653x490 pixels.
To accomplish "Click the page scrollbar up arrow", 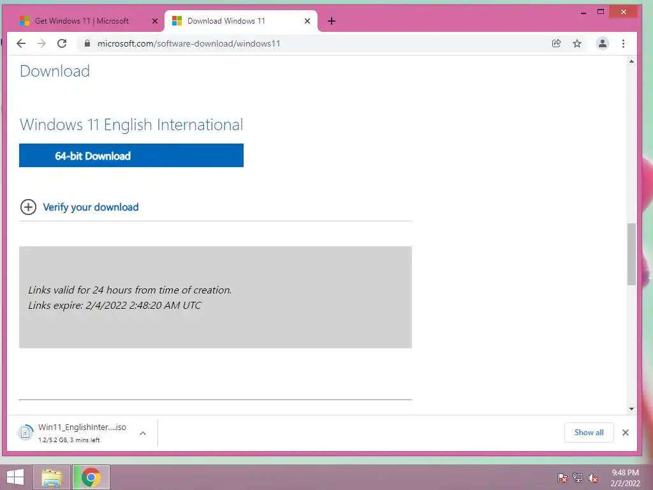I will click(631, 62).
